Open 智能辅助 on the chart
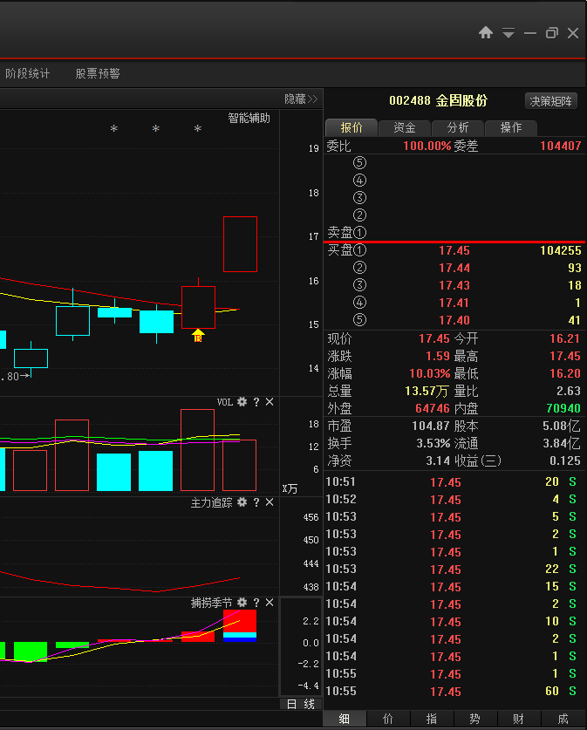The image size is (587, 730). [249, 119]
